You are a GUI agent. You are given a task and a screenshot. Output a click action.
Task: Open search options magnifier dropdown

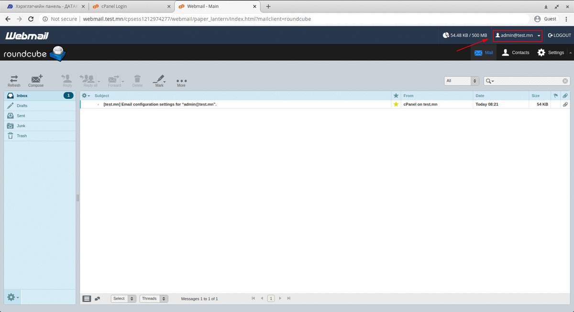click(490, 81)
